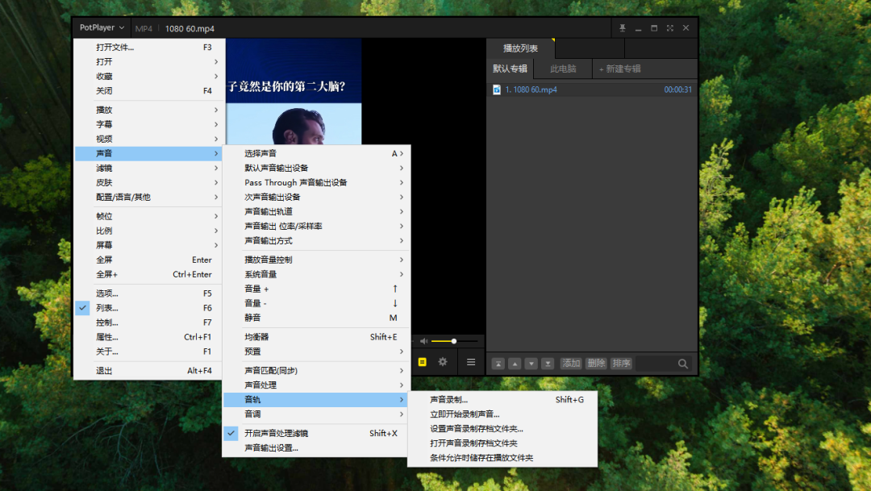Click the always-on-top pin icon in titlebar

coord(622,27)
